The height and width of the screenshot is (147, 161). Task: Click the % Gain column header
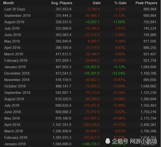click(121, 3)
